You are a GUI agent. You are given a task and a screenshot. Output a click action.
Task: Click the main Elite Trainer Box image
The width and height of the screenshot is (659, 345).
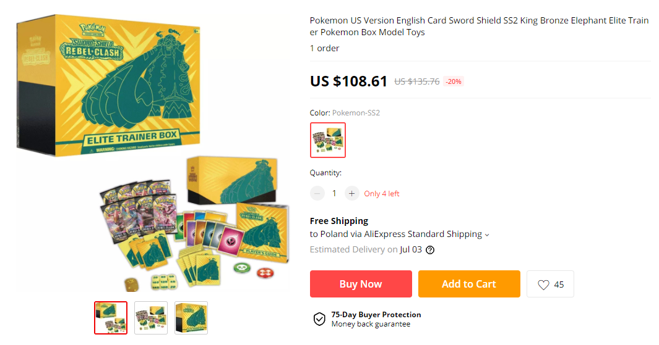[x=153, y=153]
